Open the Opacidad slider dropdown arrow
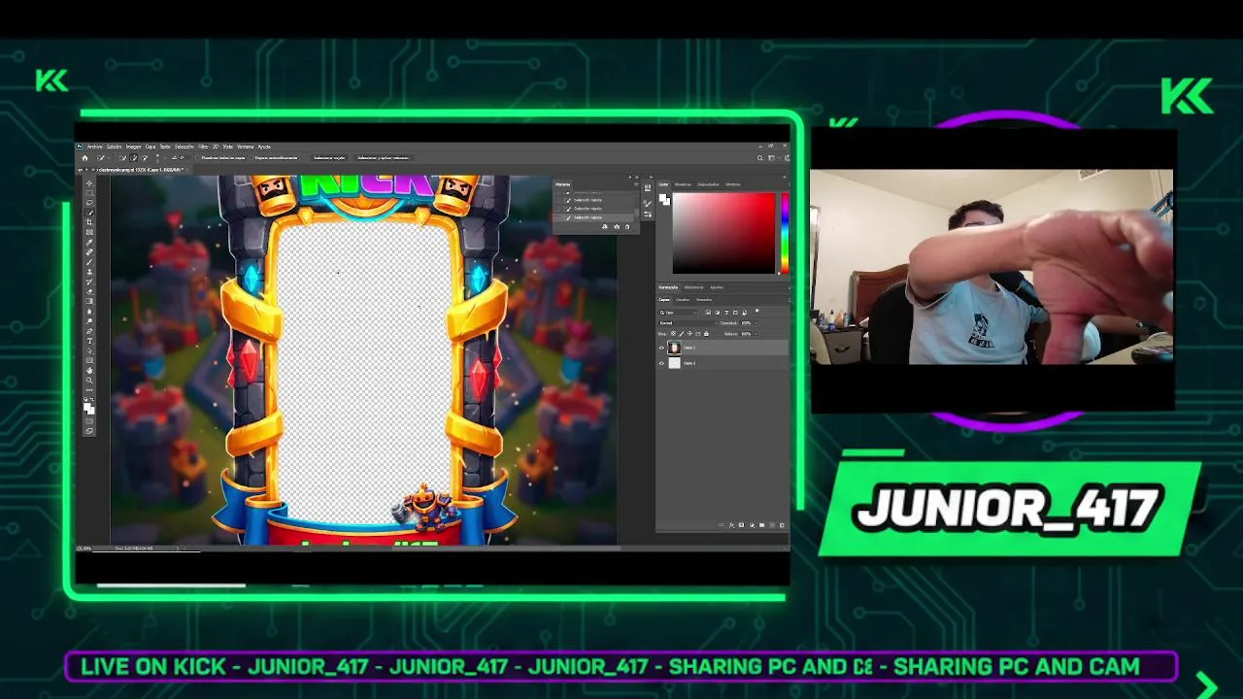The image size is (1243, 699). pos(756,323)
